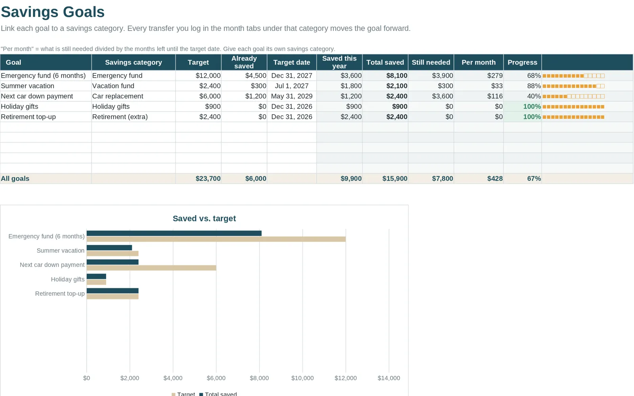This screenshot has height=396, width=634.
Task: Select the $12,000 target cell
Action: coord(199,76)
